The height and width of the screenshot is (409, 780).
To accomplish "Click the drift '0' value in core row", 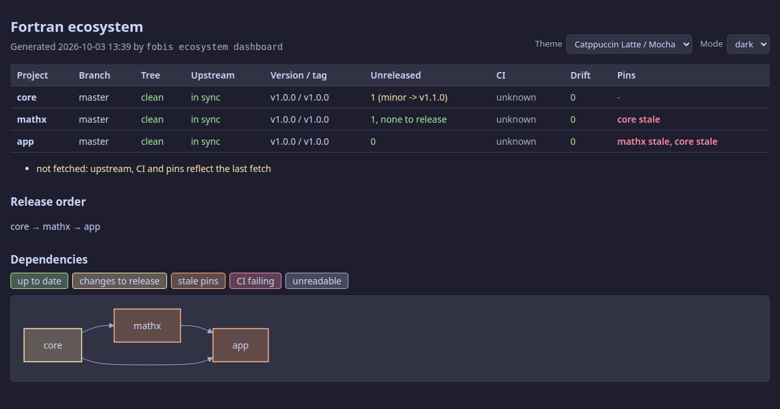I will click(573, 97).
